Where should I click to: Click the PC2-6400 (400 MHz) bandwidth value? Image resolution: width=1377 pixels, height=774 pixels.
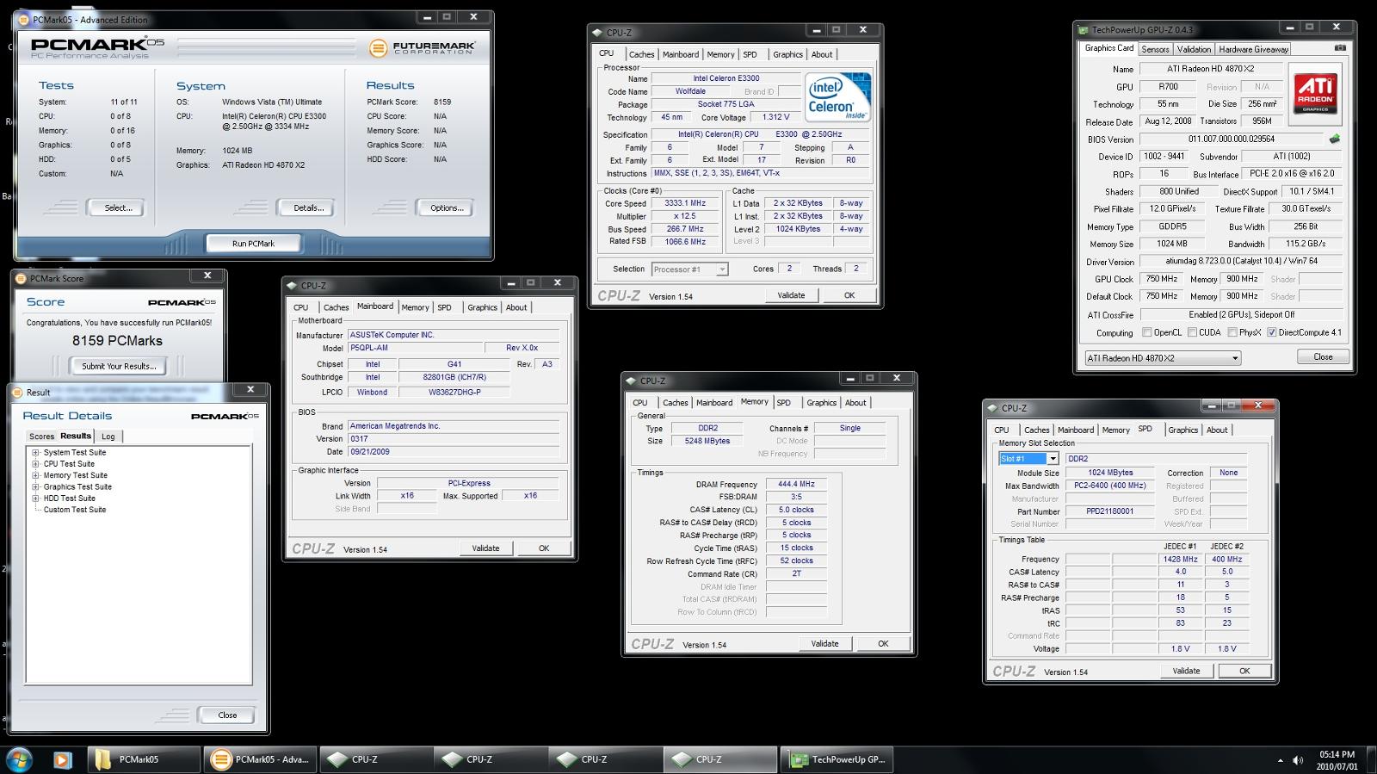click(1110, 486)
